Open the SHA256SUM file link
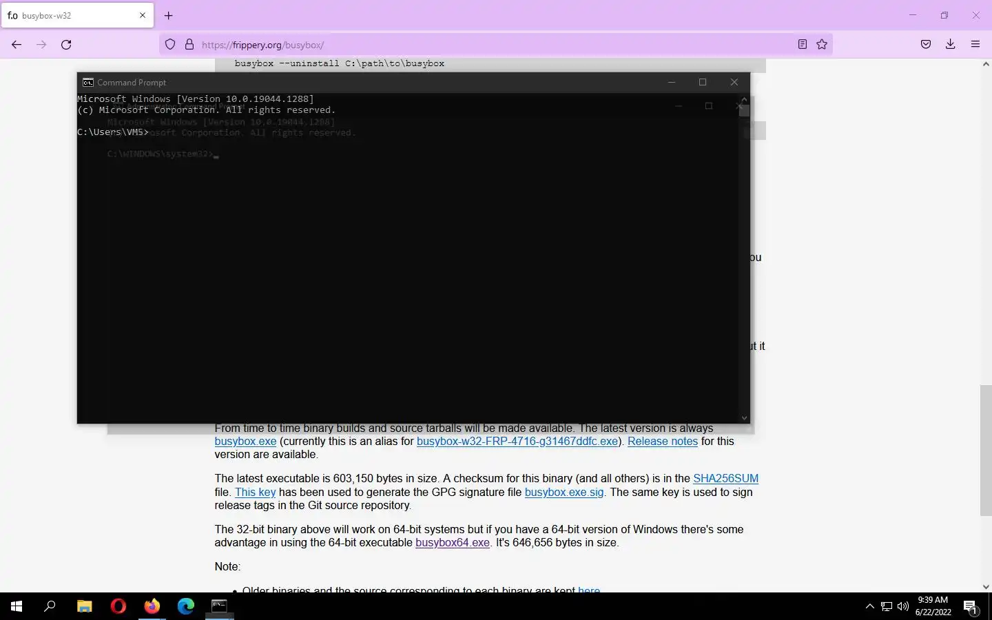Screen dimensions: 992x620 pyautogui.click(x=725, y=479)
